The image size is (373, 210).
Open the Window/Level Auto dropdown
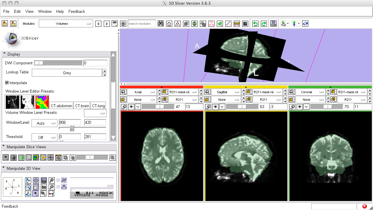click(45, 123)
